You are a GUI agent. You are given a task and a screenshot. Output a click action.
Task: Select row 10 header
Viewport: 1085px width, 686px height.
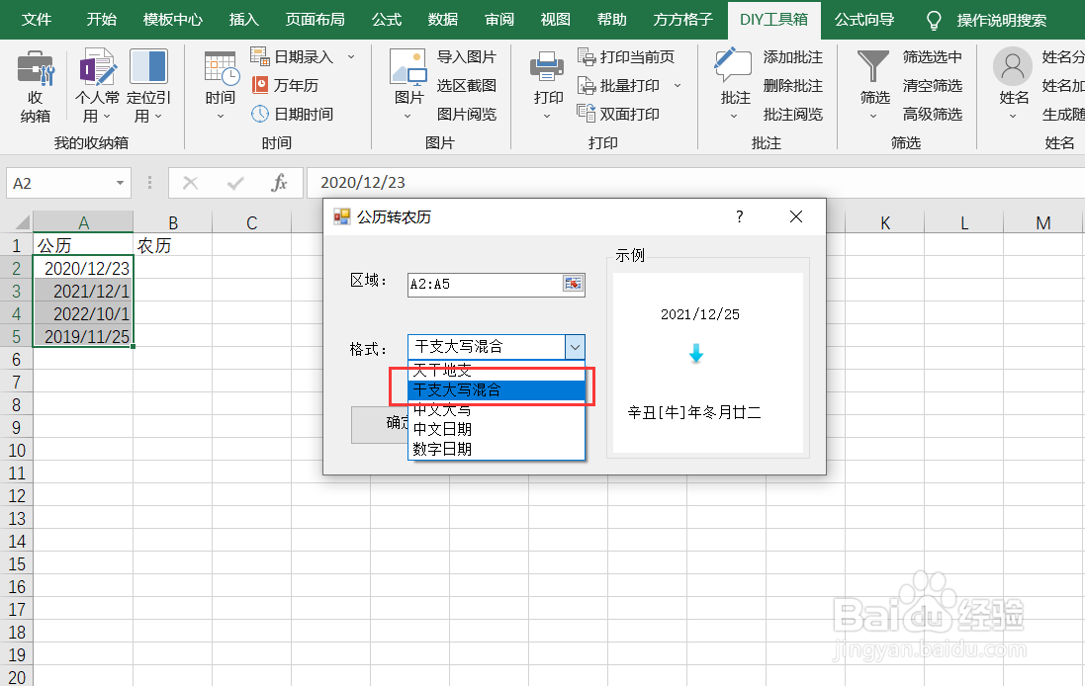17,450
